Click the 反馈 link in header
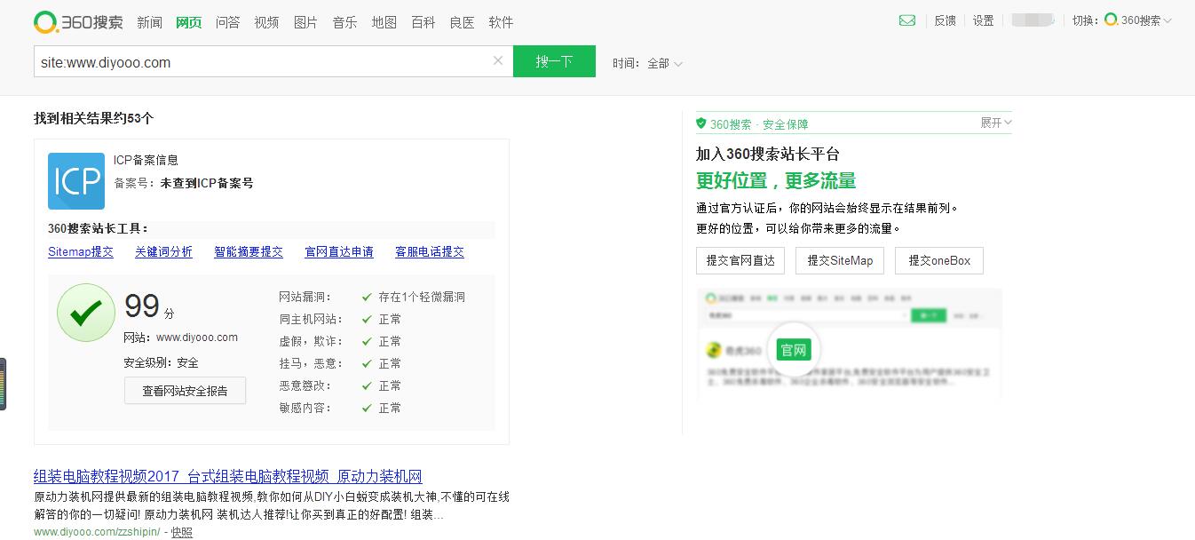The height and width of the screenshot is (540, 1195). 945,20
